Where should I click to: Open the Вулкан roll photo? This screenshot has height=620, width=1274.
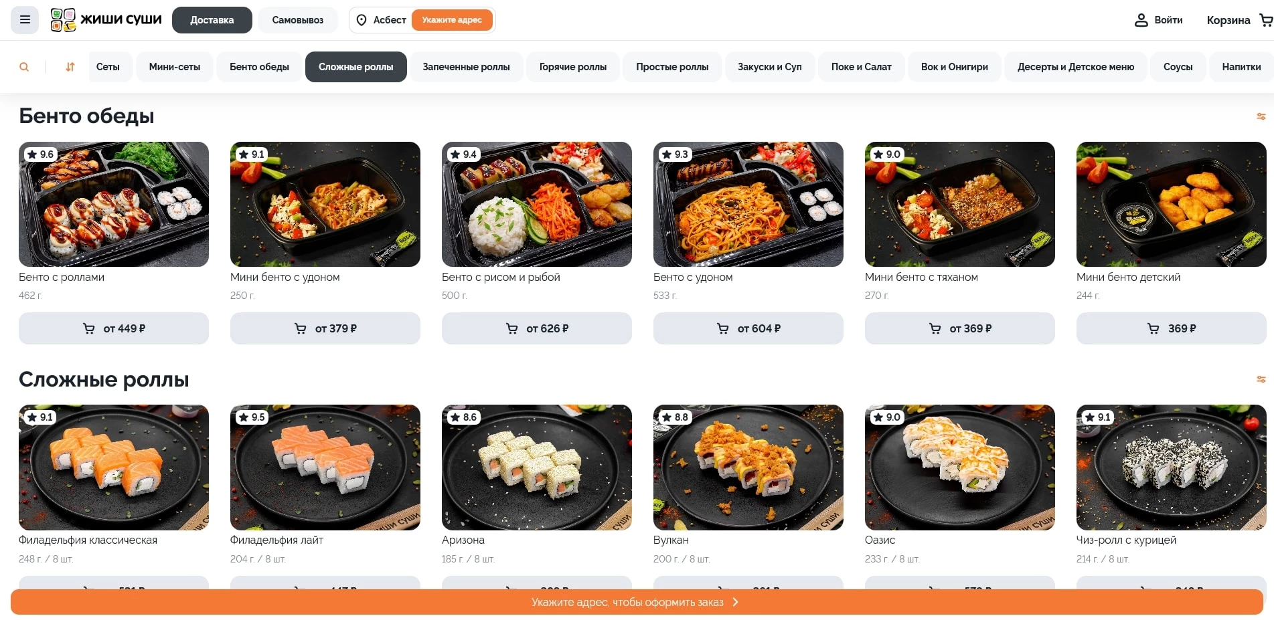pos(748,468)
